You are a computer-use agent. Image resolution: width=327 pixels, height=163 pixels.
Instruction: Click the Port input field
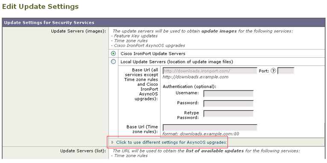pyautogui.click(x=286, y=71)
